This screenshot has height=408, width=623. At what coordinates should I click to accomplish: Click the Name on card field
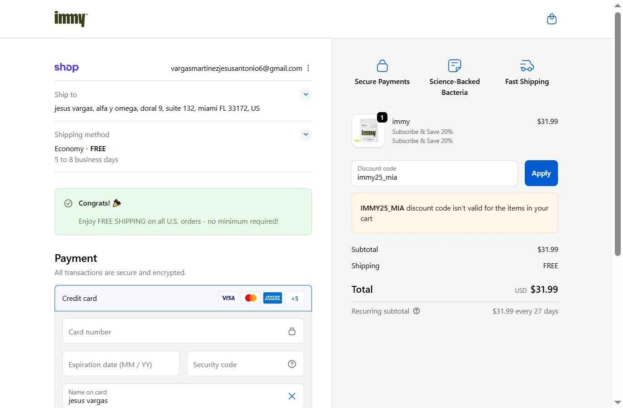[x=183, y=396]
